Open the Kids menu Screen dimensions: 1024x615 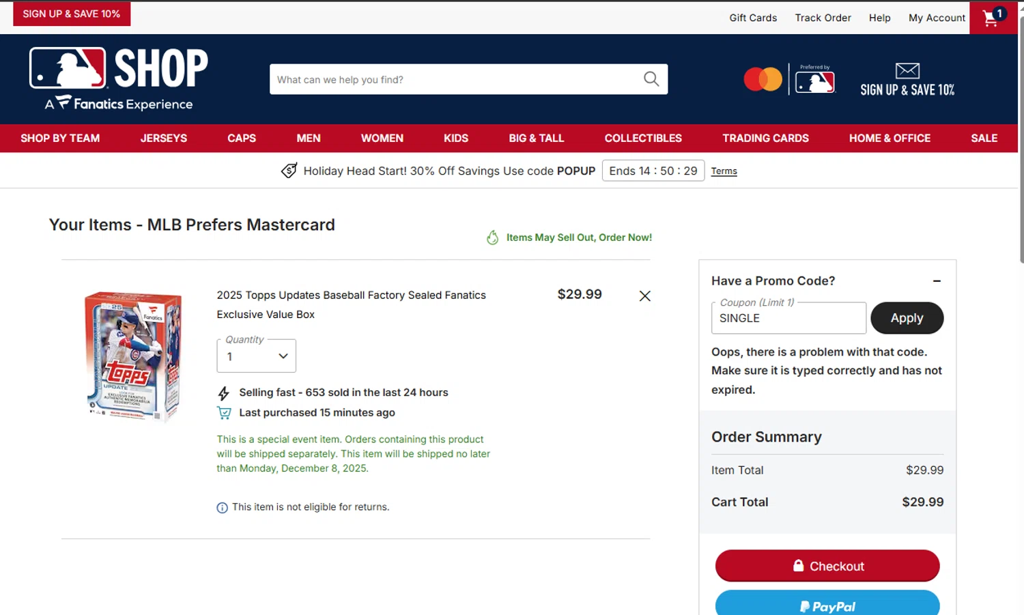(x=456, y=138)
